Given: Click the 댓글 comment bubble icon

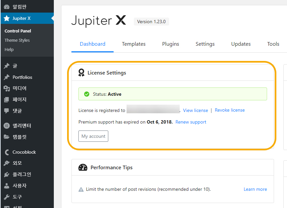Looking at the screenshot, I should (x=7, y=111).
